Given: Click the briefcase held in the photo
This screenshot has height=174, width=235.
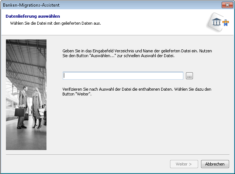Looking at the screenshot, I should [x=20, y=111].
